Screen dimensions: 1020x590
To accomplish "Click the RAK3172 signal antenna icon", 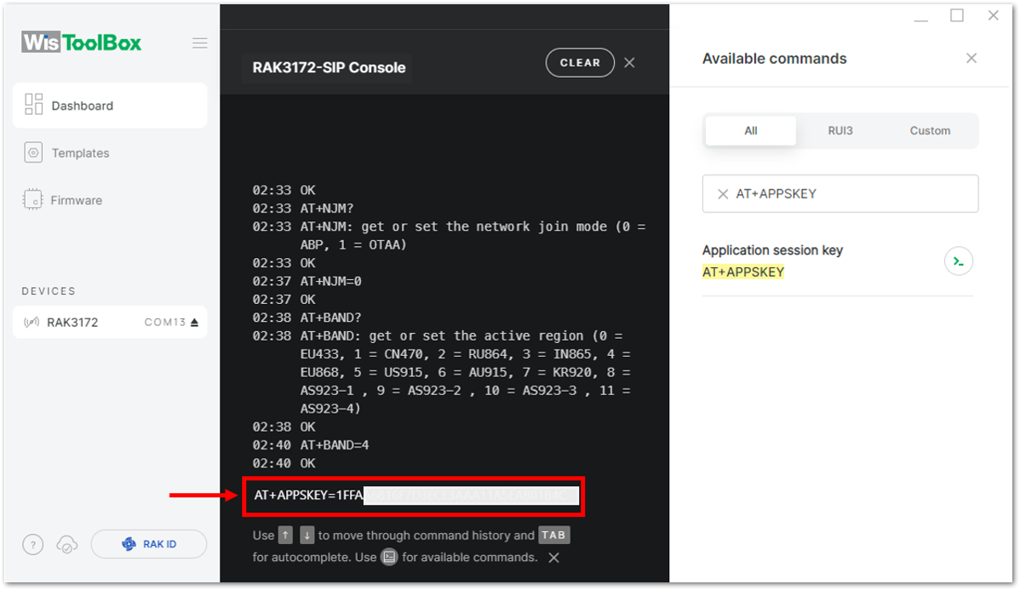I will (32, 322).
